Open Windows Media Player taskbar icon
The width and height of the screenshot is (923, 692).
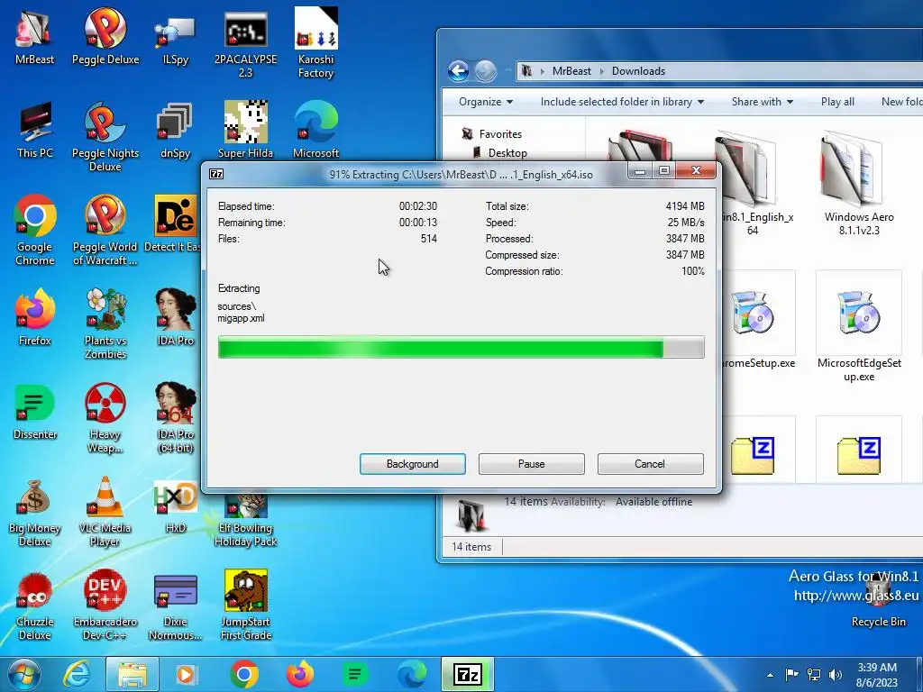click(187, 674)
